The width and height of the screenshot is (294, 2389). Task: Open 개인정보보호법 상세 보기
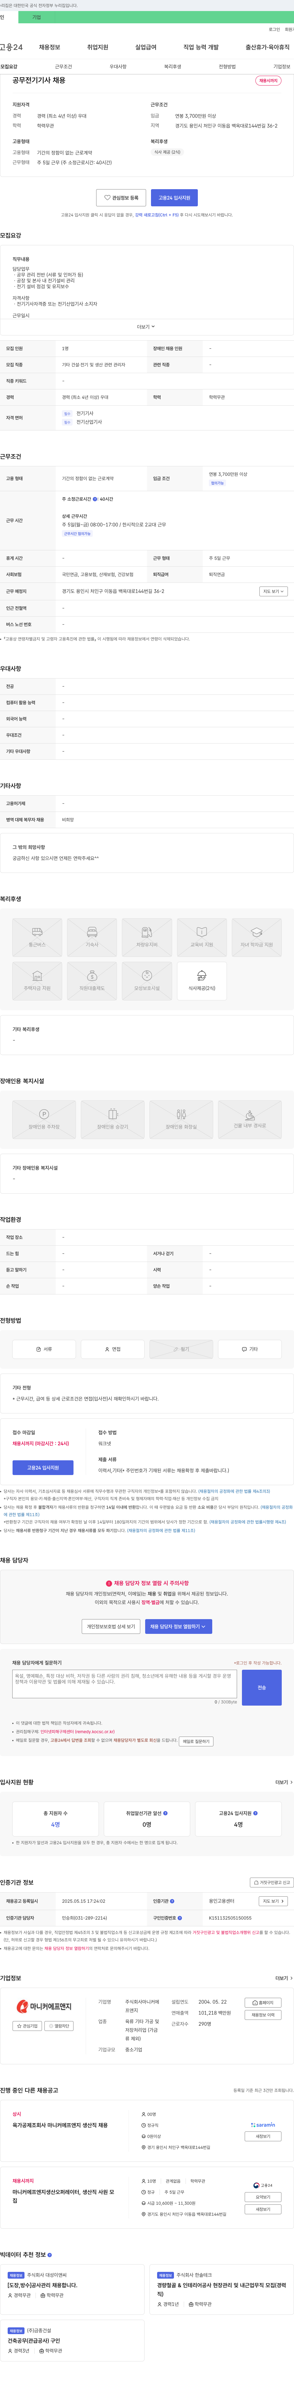(111, 1627)
